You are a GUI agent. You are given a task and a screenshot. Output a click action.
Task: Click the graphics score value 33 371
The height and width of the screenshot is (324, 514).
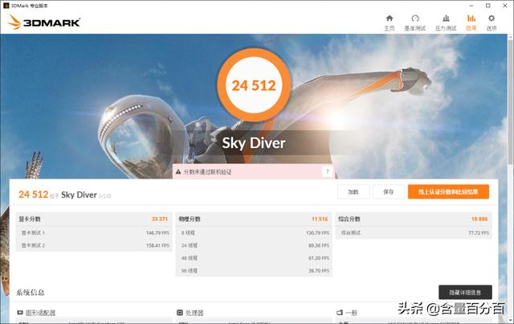click(159, 219)
